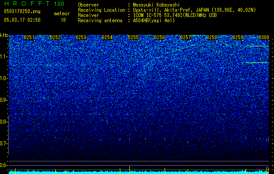This screenshot has width=274, height=174.
Task: Select the meteor count value 10
Action: click(63, 20)
